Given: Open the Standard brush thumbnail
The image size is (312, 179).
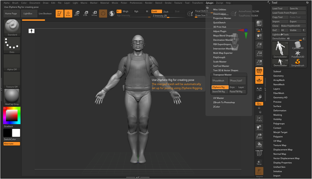Looking at the screenshot, I should [12, 28].
